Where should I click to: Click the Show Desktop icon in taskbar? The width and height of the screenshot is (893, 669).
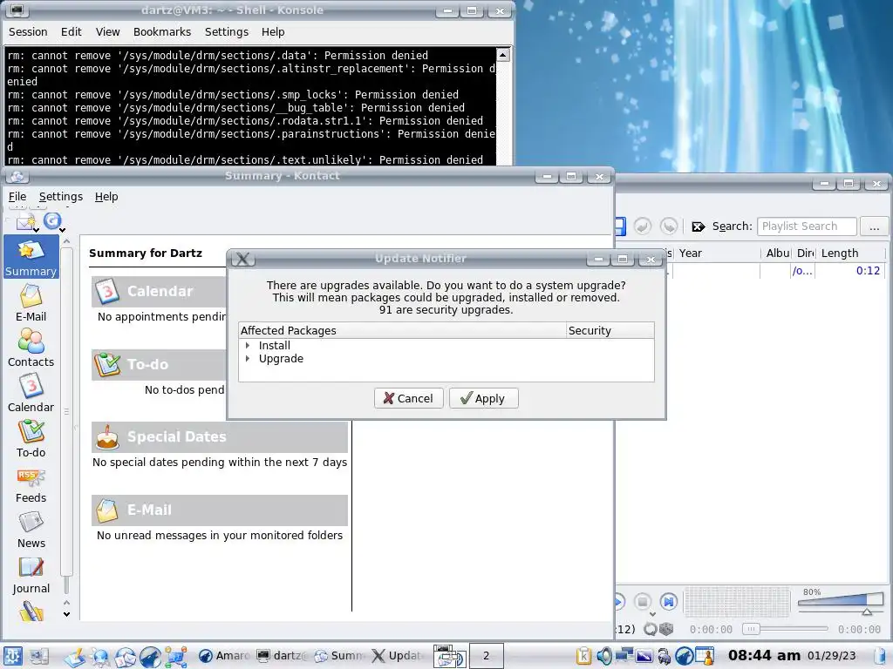38,656
